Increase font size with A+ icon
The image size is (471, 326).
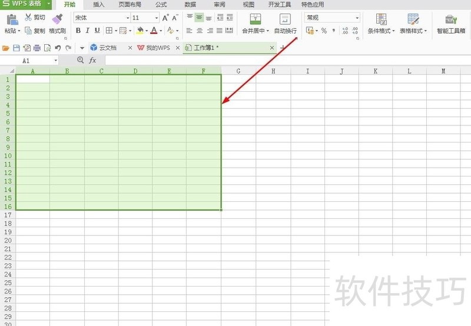pos(165,18)
